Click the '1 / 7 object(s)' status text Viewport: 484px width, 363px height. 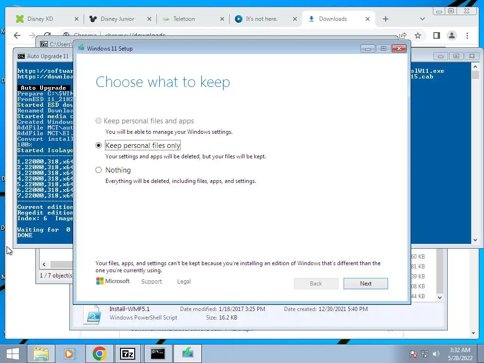56,276
